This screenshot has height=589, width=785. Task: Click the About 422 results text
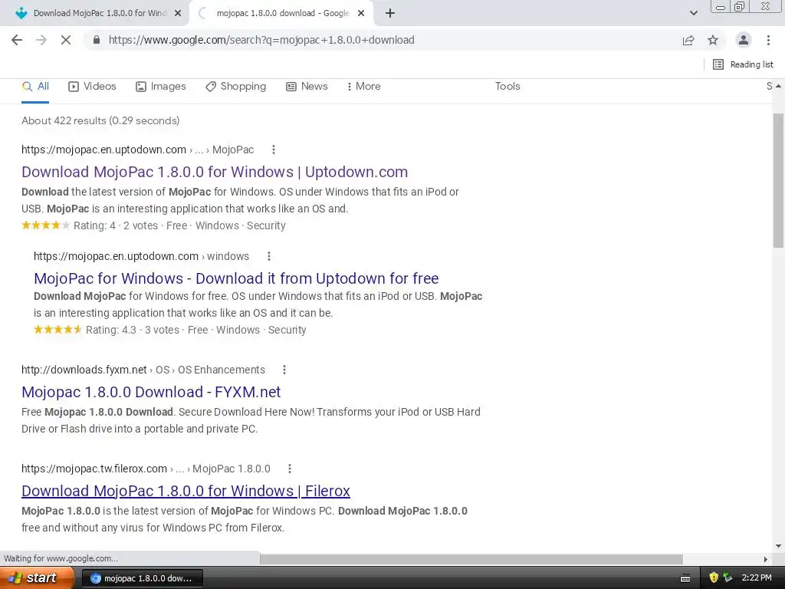(100, 120)
